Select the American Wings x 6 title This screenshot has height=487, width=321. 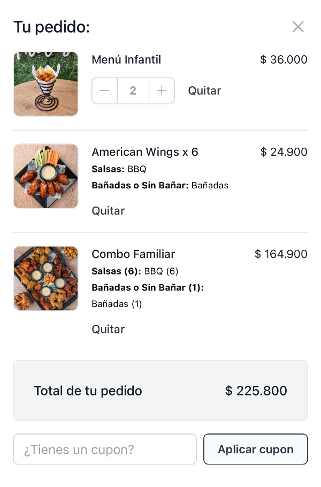point(145,152)
